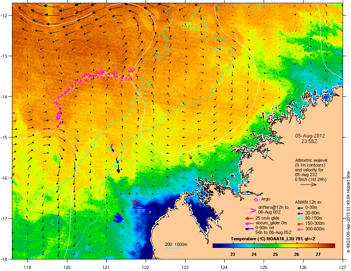
Task: Click the red arrow beside '25 cm/s glide'
Action: coord(249,218)
